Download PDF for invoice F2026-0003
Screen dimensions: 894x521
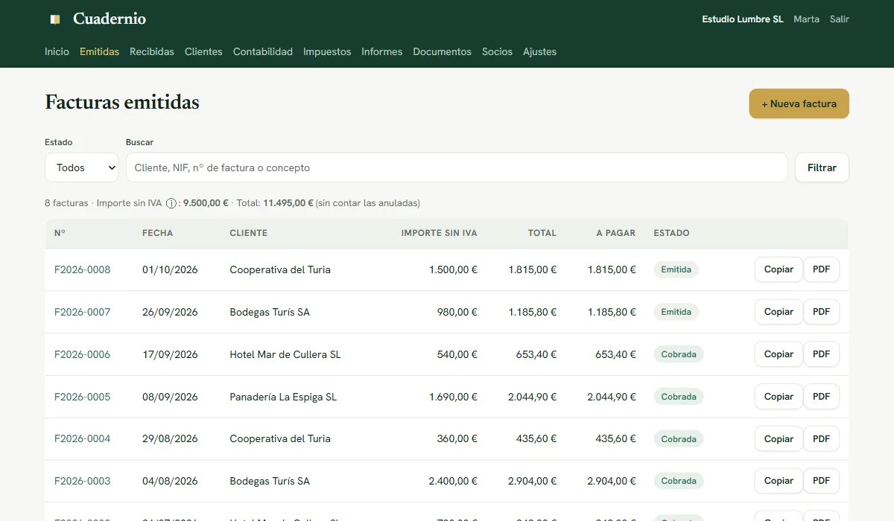821,481
